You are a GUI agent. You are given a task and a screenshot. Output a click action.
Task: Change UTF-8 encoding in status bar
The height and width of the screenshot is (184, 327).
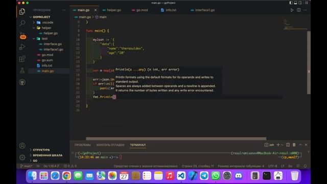pyautogui.click(x=272, y=166)
